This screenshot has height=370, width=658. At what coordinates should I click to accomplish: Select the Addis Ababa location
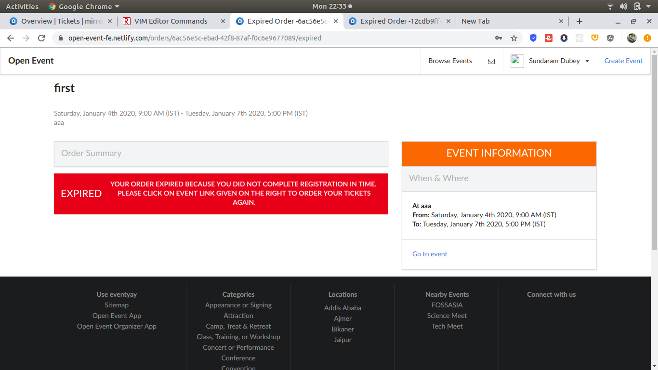342,308
